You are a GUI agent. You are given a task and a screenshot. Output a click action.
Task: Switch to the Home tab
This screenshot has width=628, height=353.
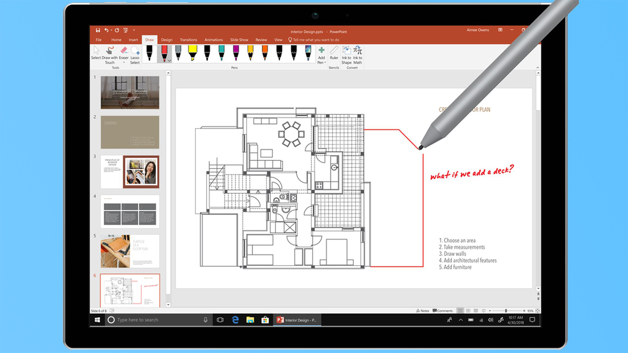(x=116, y=40)
